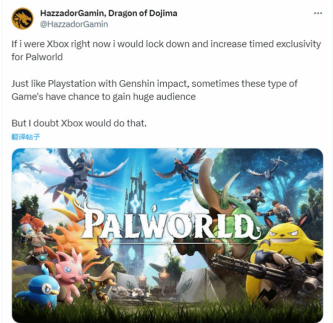Open the Palworld image attachment

point(167,235)
